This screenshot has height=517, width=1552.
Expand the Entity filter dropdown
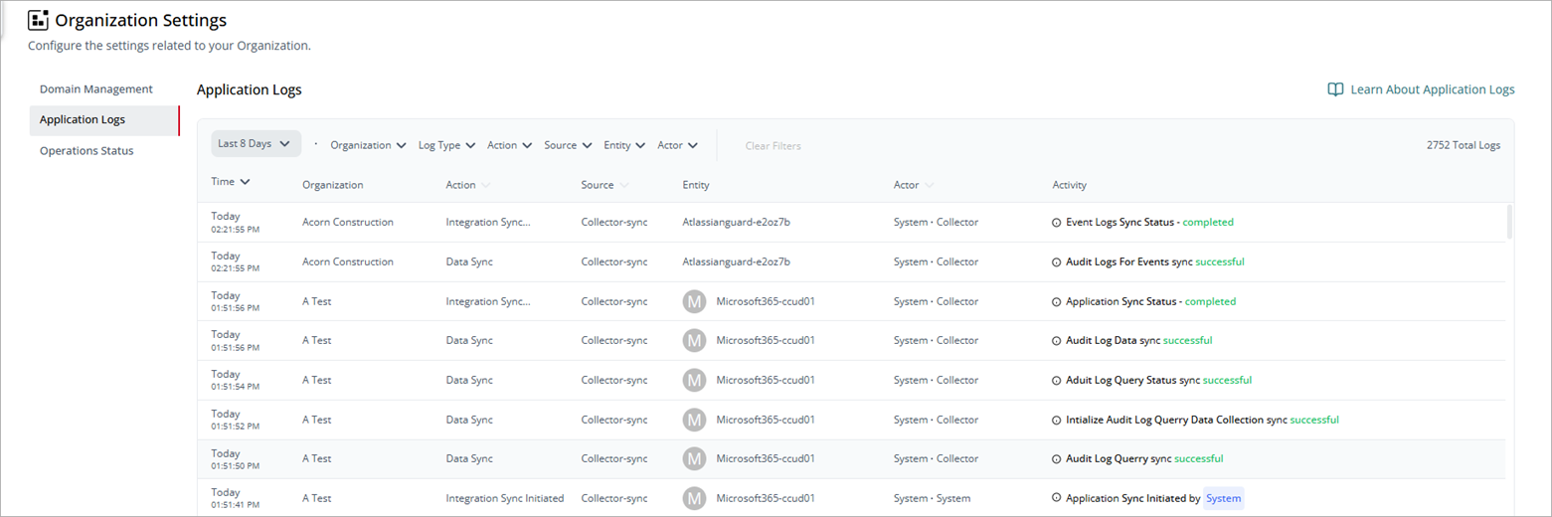[624, 145]
